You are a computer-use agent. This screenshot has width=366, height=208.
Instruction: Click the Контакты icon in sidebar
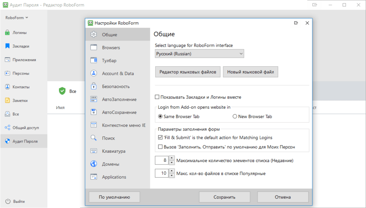pyautogui.click(x=7, y=87)
